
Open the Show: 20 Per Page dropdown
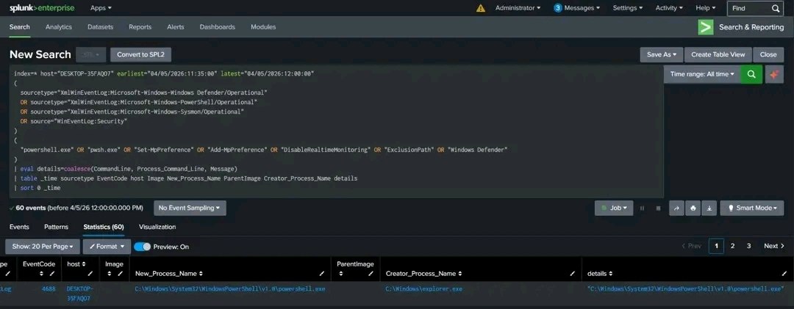coord(43,247)
